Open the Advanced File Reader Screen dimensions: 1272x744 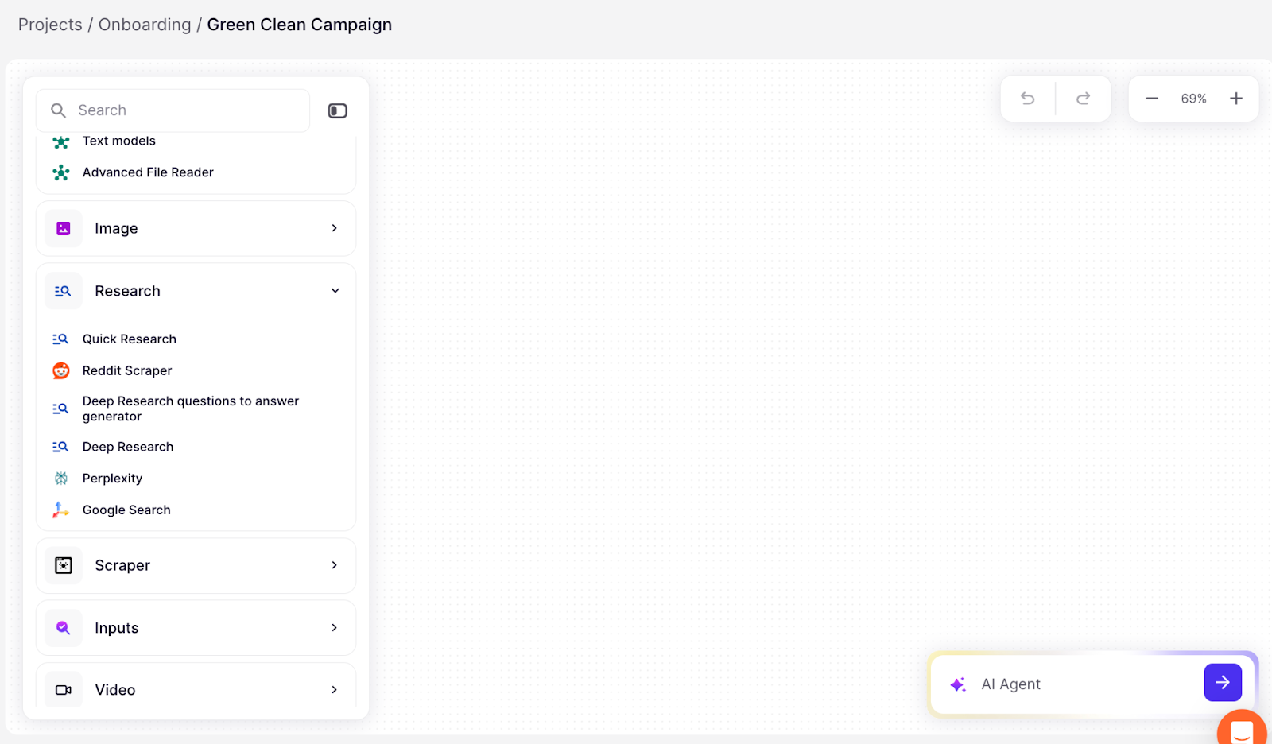tap(147, 172)
